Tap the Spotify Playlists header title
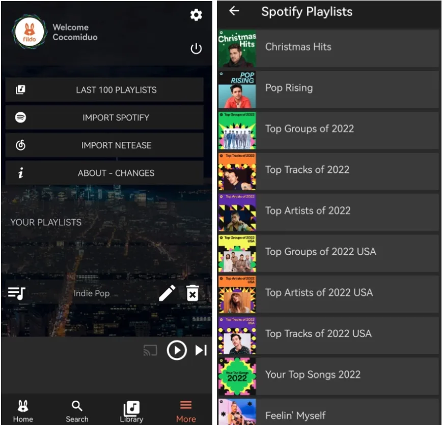The width and height of the screenshot is (443, 425). (307, 12)
